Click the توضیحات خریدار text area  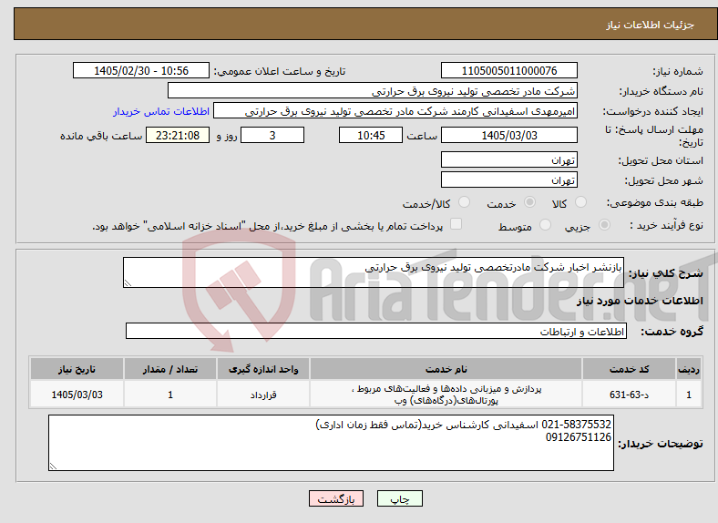(331, 443)
